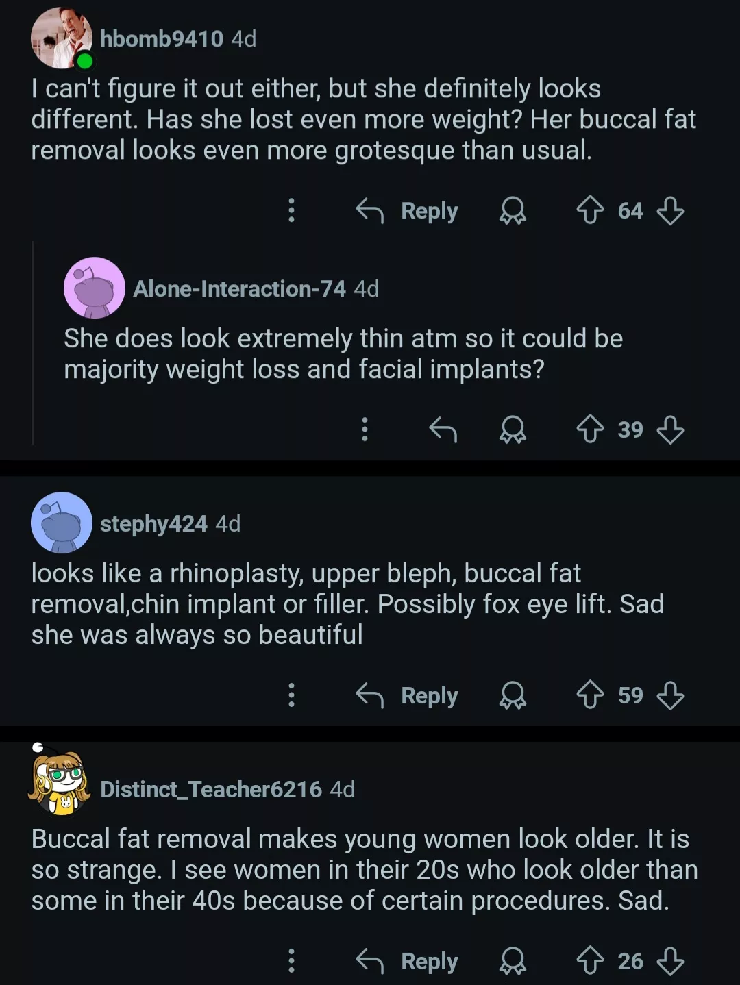Open overflow menu on Alone-Interaction-74's reply
Screen dimensions: 740x985
pos(365,429)
